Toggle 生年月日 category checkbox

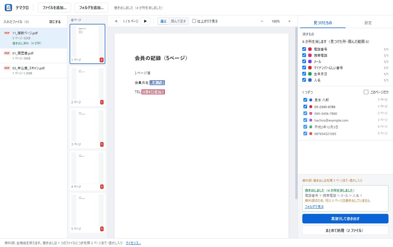click(x=304, y=74)
